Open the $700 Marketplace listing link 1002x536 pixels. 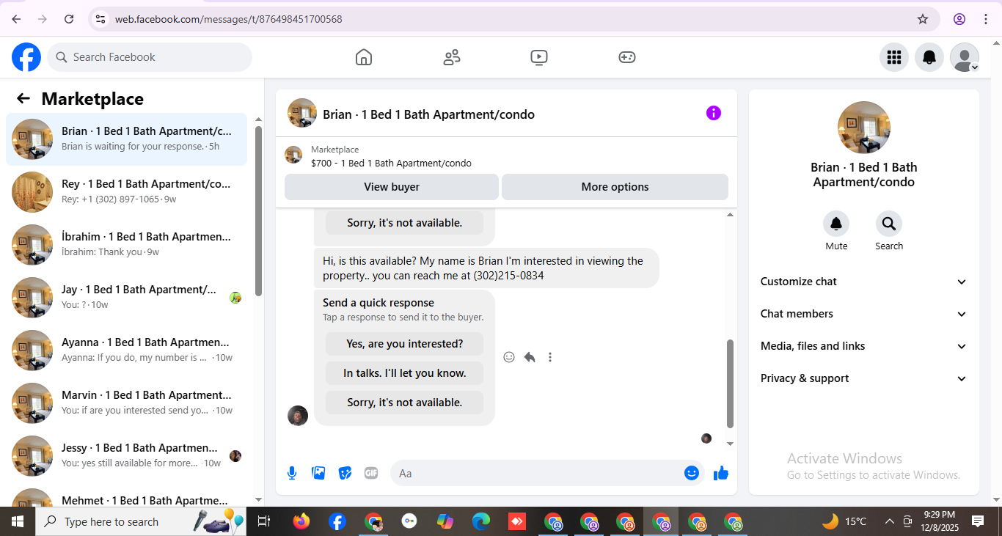391,164
